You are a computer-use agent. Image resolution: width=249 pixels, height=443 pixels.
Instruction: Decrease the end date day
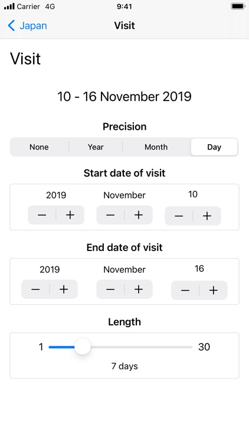(185, 290)
